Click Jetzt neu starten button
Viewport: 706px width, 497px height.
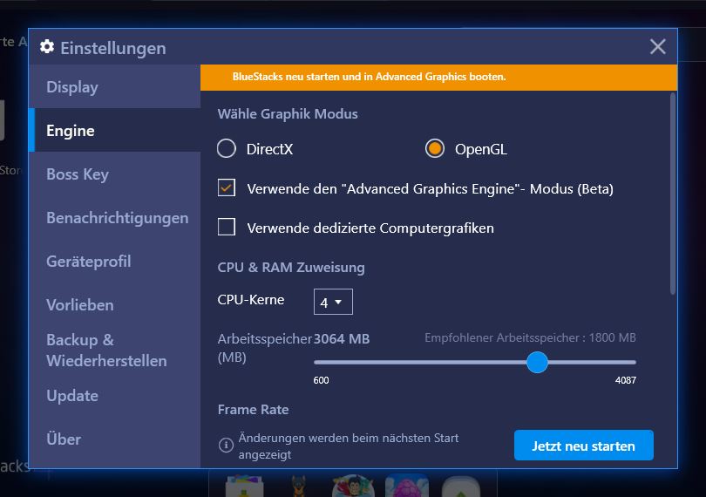pos(583,446)
